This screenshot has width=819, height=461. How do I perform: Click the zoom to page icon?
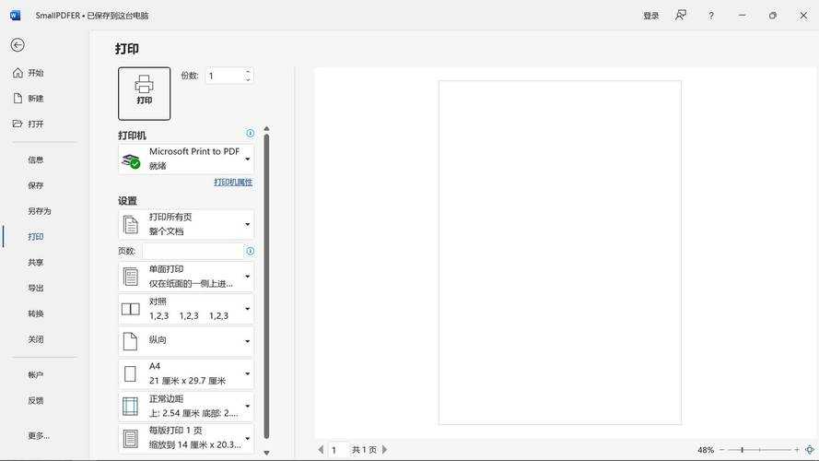809,450
